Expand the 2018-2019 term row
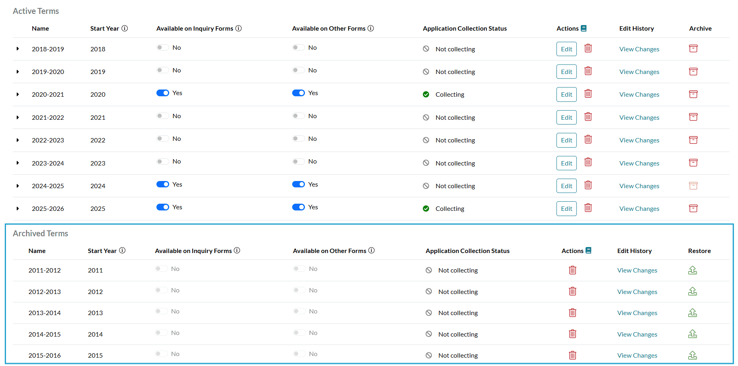 [x=18, y=49]
